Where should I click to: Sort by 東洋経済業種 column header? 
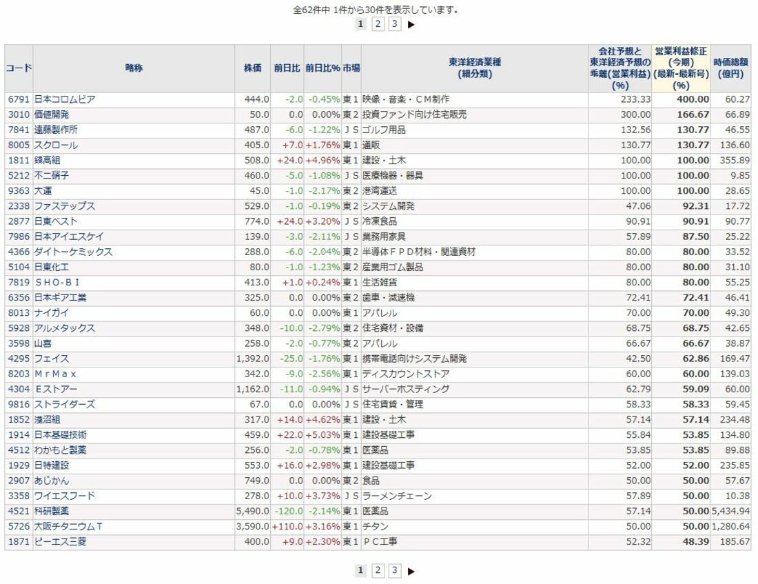pos(475,68)
